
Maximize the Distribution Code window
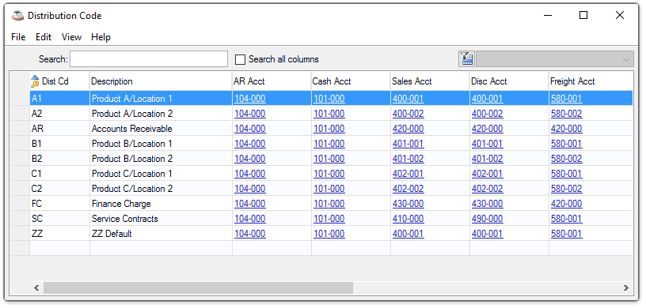[x=583, y=16]
